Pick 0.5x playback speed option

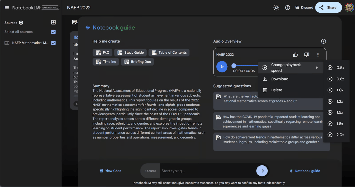click(x=336, y=68)
